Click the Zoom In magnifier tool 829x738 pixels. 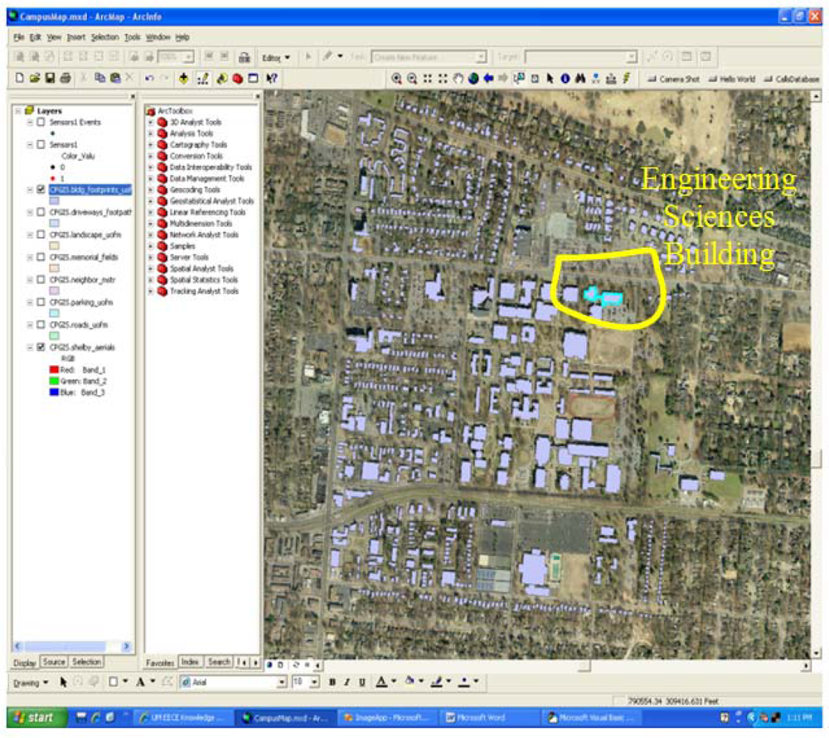396,79
